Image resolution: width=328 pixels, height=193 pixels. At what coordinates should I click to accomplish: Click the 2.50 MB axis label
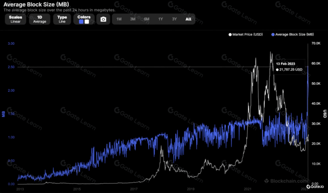(x=11, y=67)
